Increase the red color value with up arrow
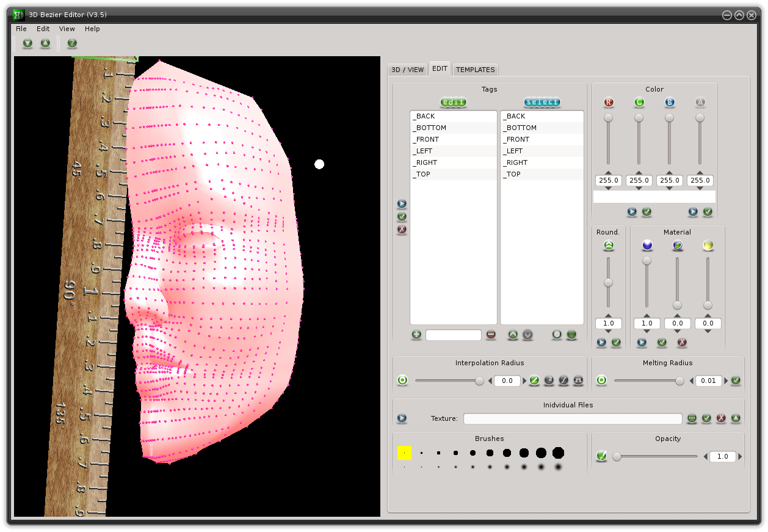Viewport: 768px width, 532px height. (x=608, y=173)
